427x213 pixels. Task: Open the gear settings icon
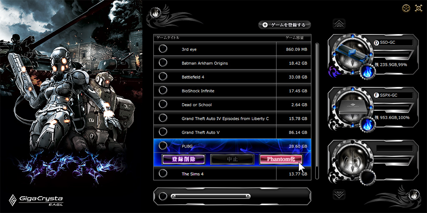click(406, 8)
